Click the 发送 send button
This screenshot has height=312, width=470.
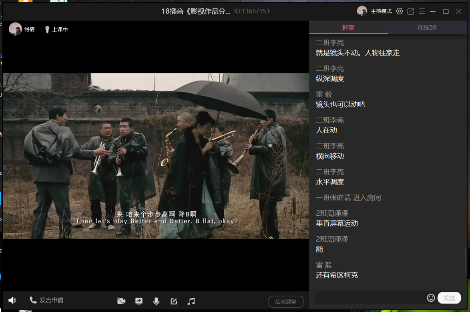click(449, 298)
